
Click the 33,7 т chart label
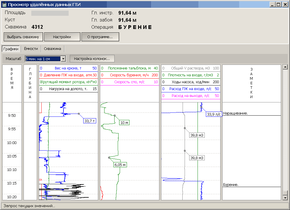pyautogui.click(x=90, y=121)
